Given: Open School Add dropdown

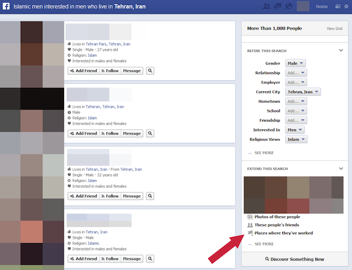Looking at the screenshot, I should (296, 111).
